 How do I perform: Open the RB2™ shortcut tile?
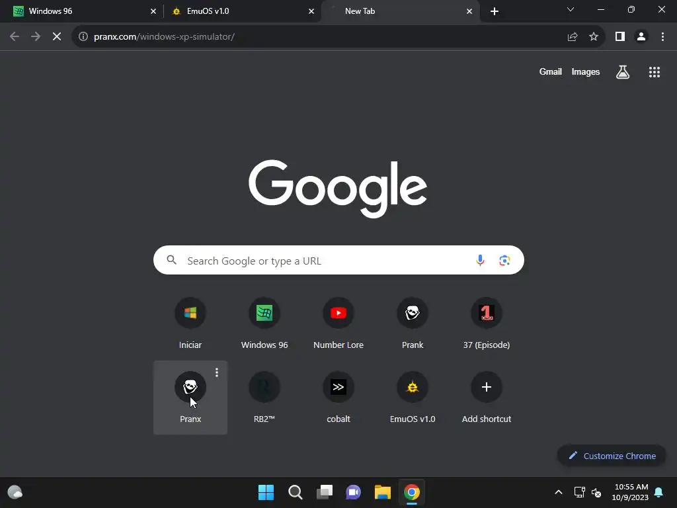pyautogui.click(x=264, y=398)
